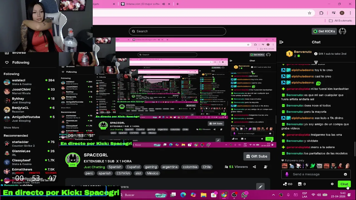Select the Español tag
356x200 pixels.
(x=133, y=167)
